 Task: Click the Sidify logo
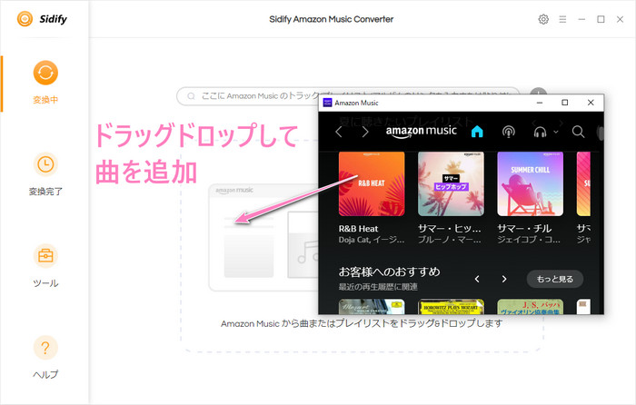click(42, 19)
